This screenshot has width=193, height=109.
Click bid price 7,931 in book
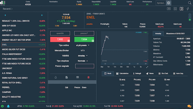coord(137,90)
